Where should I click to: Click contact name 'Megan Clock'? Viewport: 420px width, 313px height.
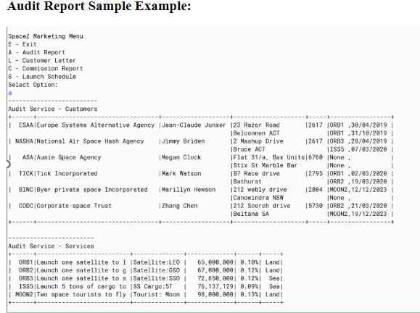point(181,157)
